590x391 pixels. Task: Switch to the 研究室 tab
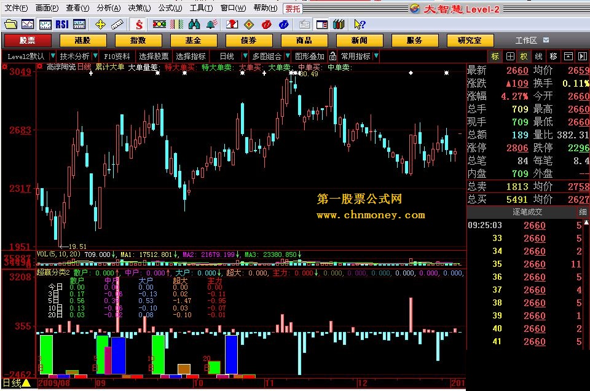point(470,40)
